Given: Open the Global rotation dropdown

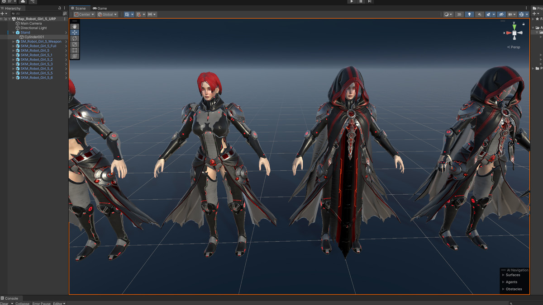Looking at the screenshot, I should [x=107, y=14].
